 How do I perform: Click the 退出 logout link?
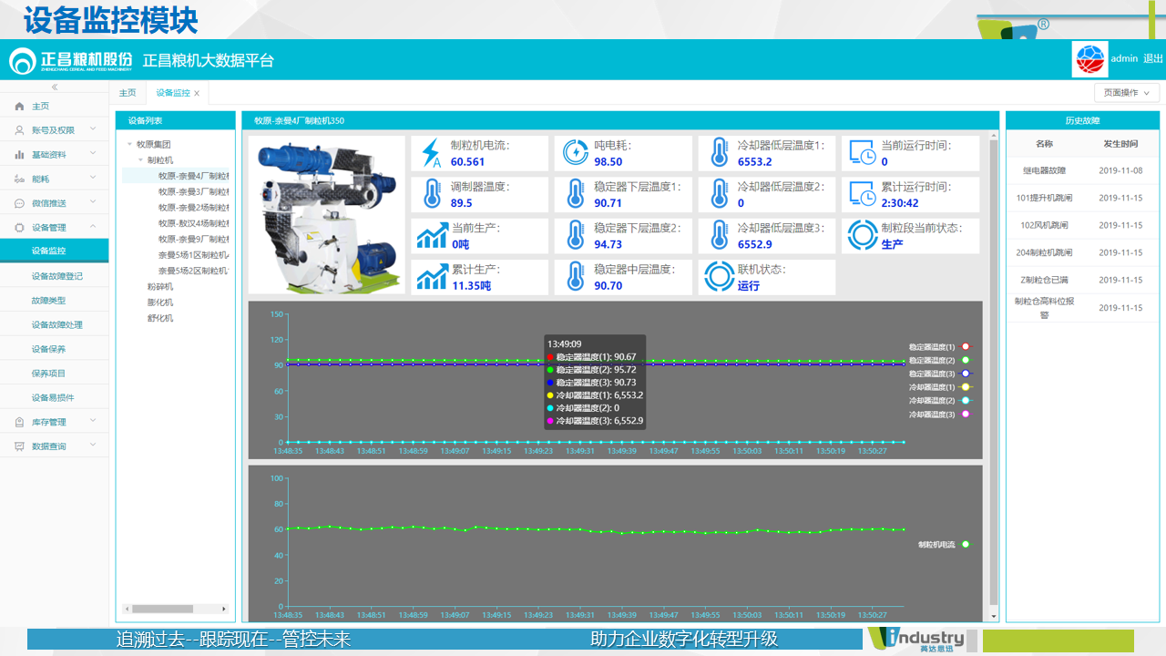[x=1153, y=58]
